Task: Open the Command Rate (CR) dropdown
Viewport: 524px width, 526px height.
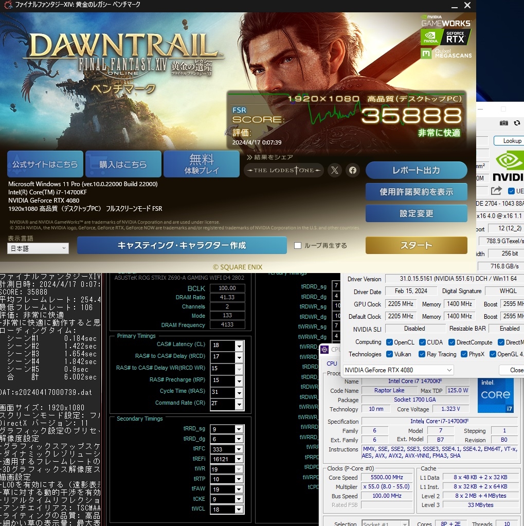Action: pos(239,404)
